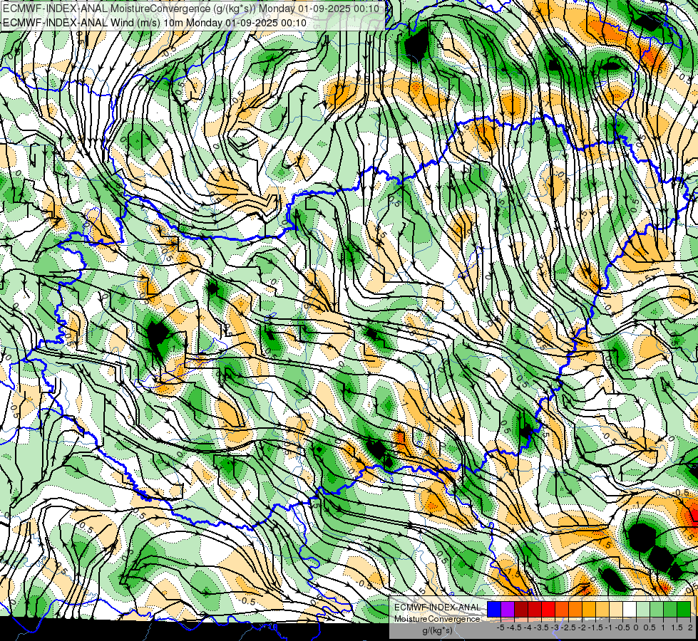Click the ECMWF-INDEX-ANAL label in the legend
The height and width of the screenshot is (641, 698).
pos(438,608)
